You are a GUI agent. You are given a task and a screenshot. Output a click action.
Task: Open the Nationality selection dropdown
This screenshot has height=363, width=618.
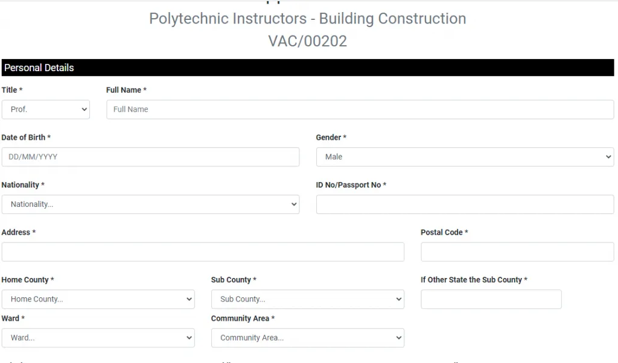[150, 204]
